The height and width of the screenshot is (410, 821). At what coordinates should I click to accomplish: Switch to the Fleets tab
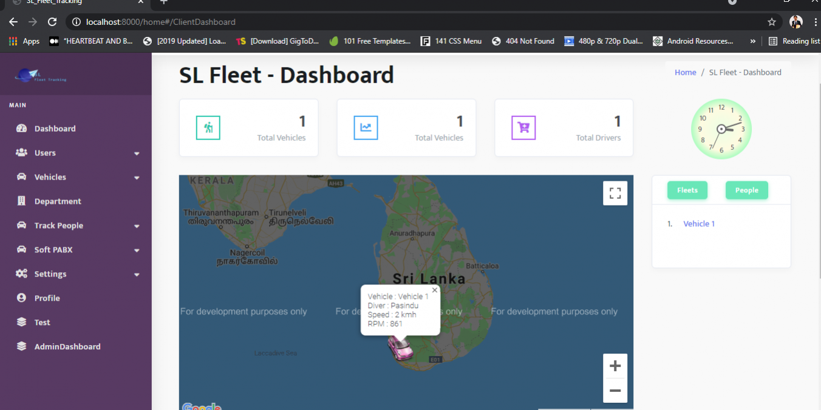687,190
